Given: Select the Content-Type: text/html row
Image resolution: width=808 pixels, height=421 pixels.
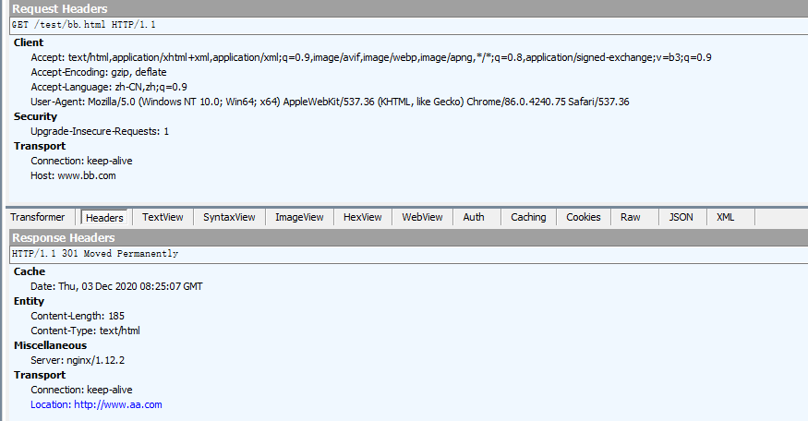Looking at the screenshot, I should 85,331.
